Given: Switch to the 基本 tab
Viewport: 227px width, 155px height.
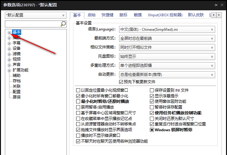Looking at the screenshot, I should 77,15.
